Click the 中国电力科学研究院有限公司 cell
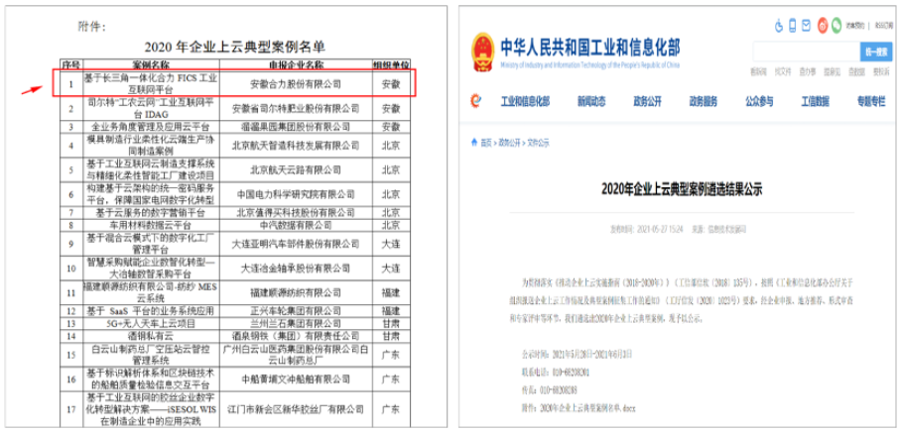The image size is (902, 433). click(296, 194)
